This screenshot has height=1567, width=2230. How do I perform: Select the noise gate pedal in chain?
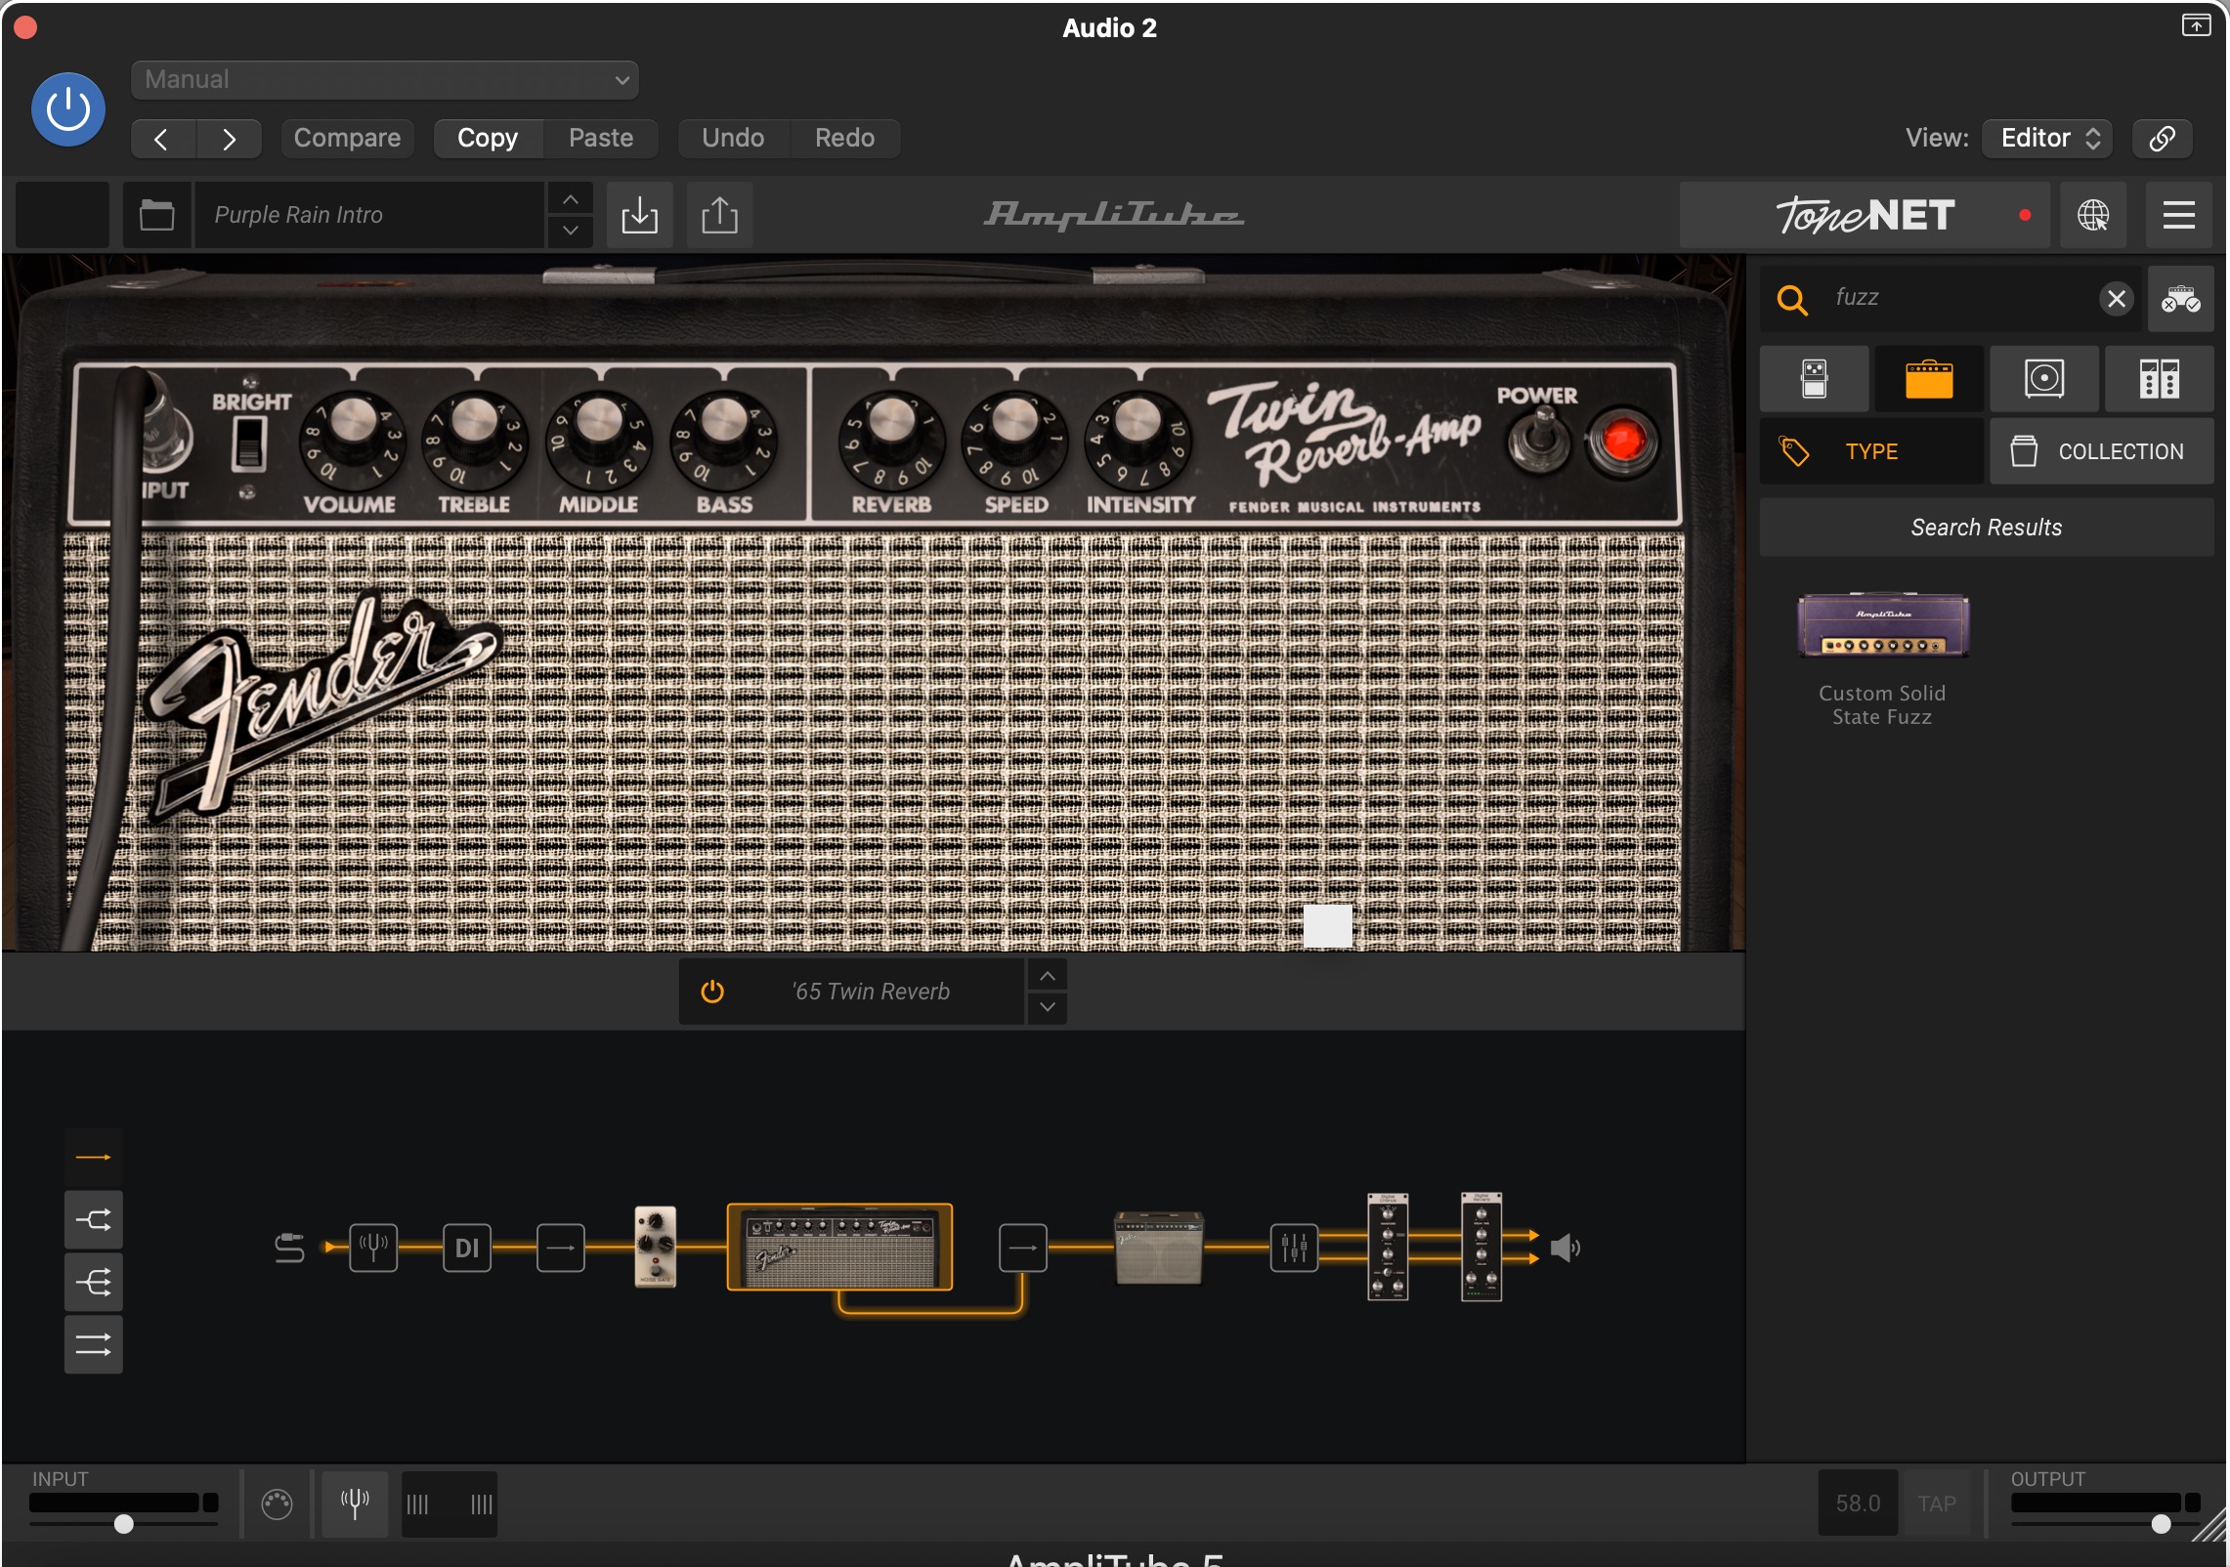pos(655,1247)
